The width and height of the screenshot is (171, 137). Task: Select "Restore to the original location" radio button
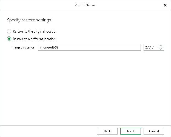(9, 32)
